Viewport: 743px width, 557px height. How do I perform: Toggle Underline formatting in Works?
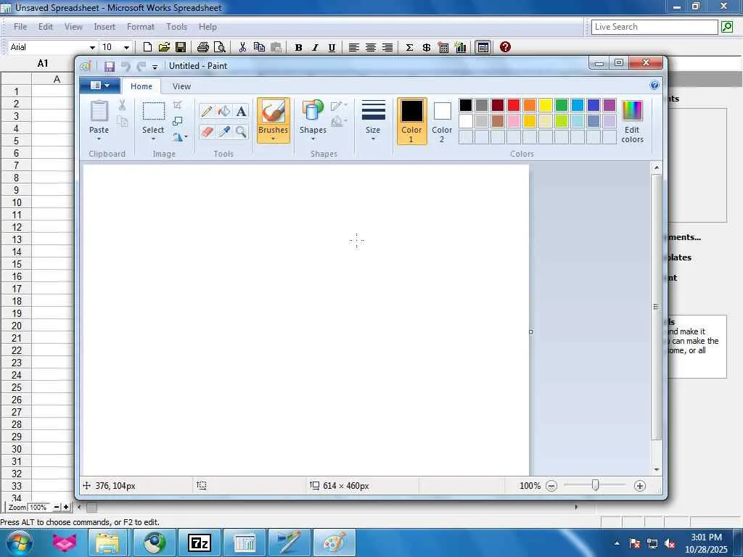pyautogui.click(x=331, y=47)
